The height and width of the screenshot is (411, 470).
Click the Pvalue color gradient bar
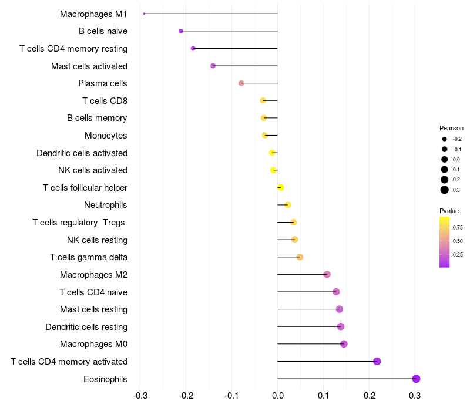pyautogui.click(x=445, y=242)
